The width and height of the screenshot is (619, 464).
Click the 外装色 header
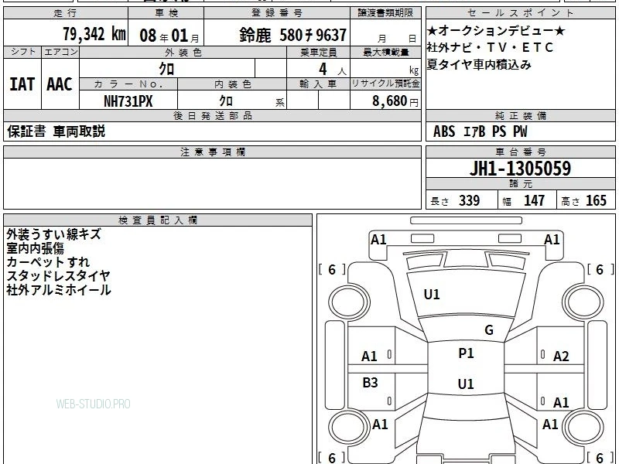183,53
